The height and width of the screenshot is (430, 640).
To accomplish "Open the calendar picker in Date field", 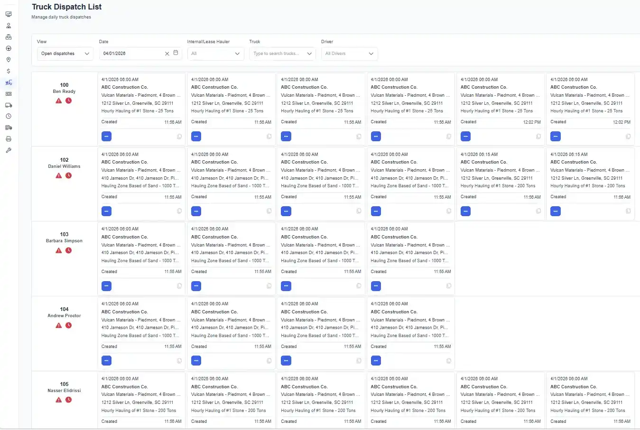I will pos(176,53).
